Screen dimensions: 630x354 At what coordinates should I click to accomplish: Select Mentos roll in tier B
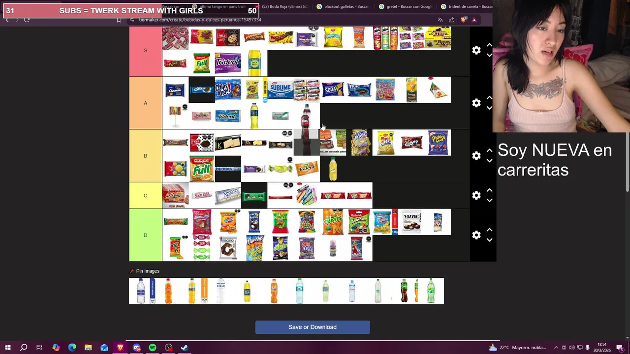point(228,169)
